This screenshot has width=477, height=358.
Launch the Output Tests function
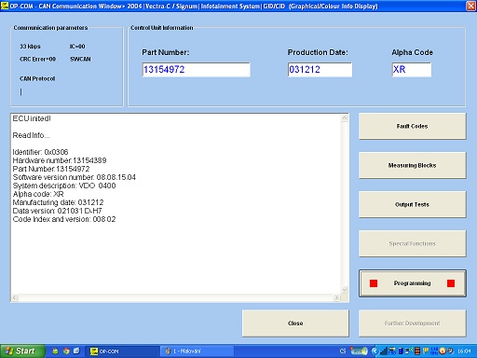(x=412, y=204)
